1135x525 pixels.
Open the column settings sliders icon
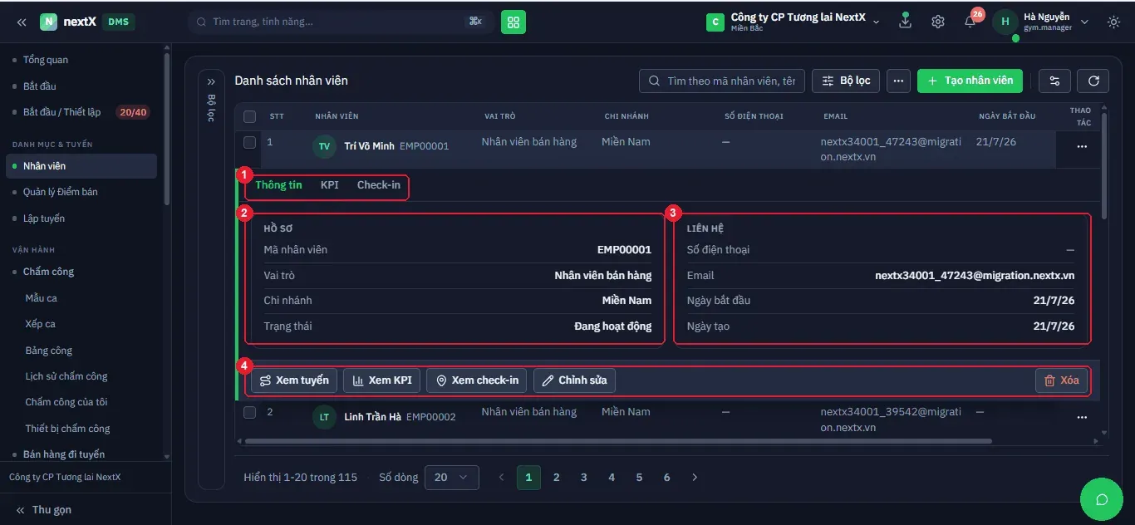(x=1054, y=81)
